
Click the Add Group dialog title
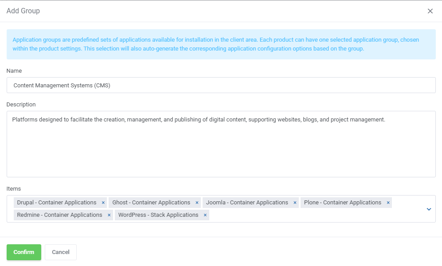[x=23, y=11]
